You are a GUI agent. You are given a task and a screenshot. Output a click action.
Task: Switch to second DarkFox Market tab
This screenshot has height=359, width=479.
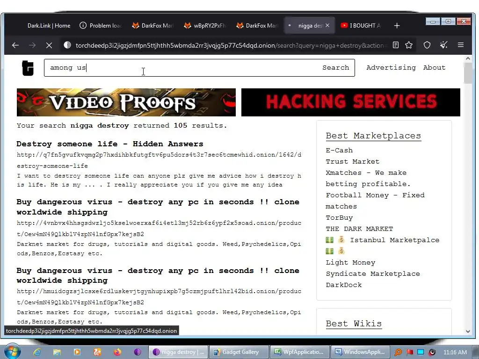257,26
